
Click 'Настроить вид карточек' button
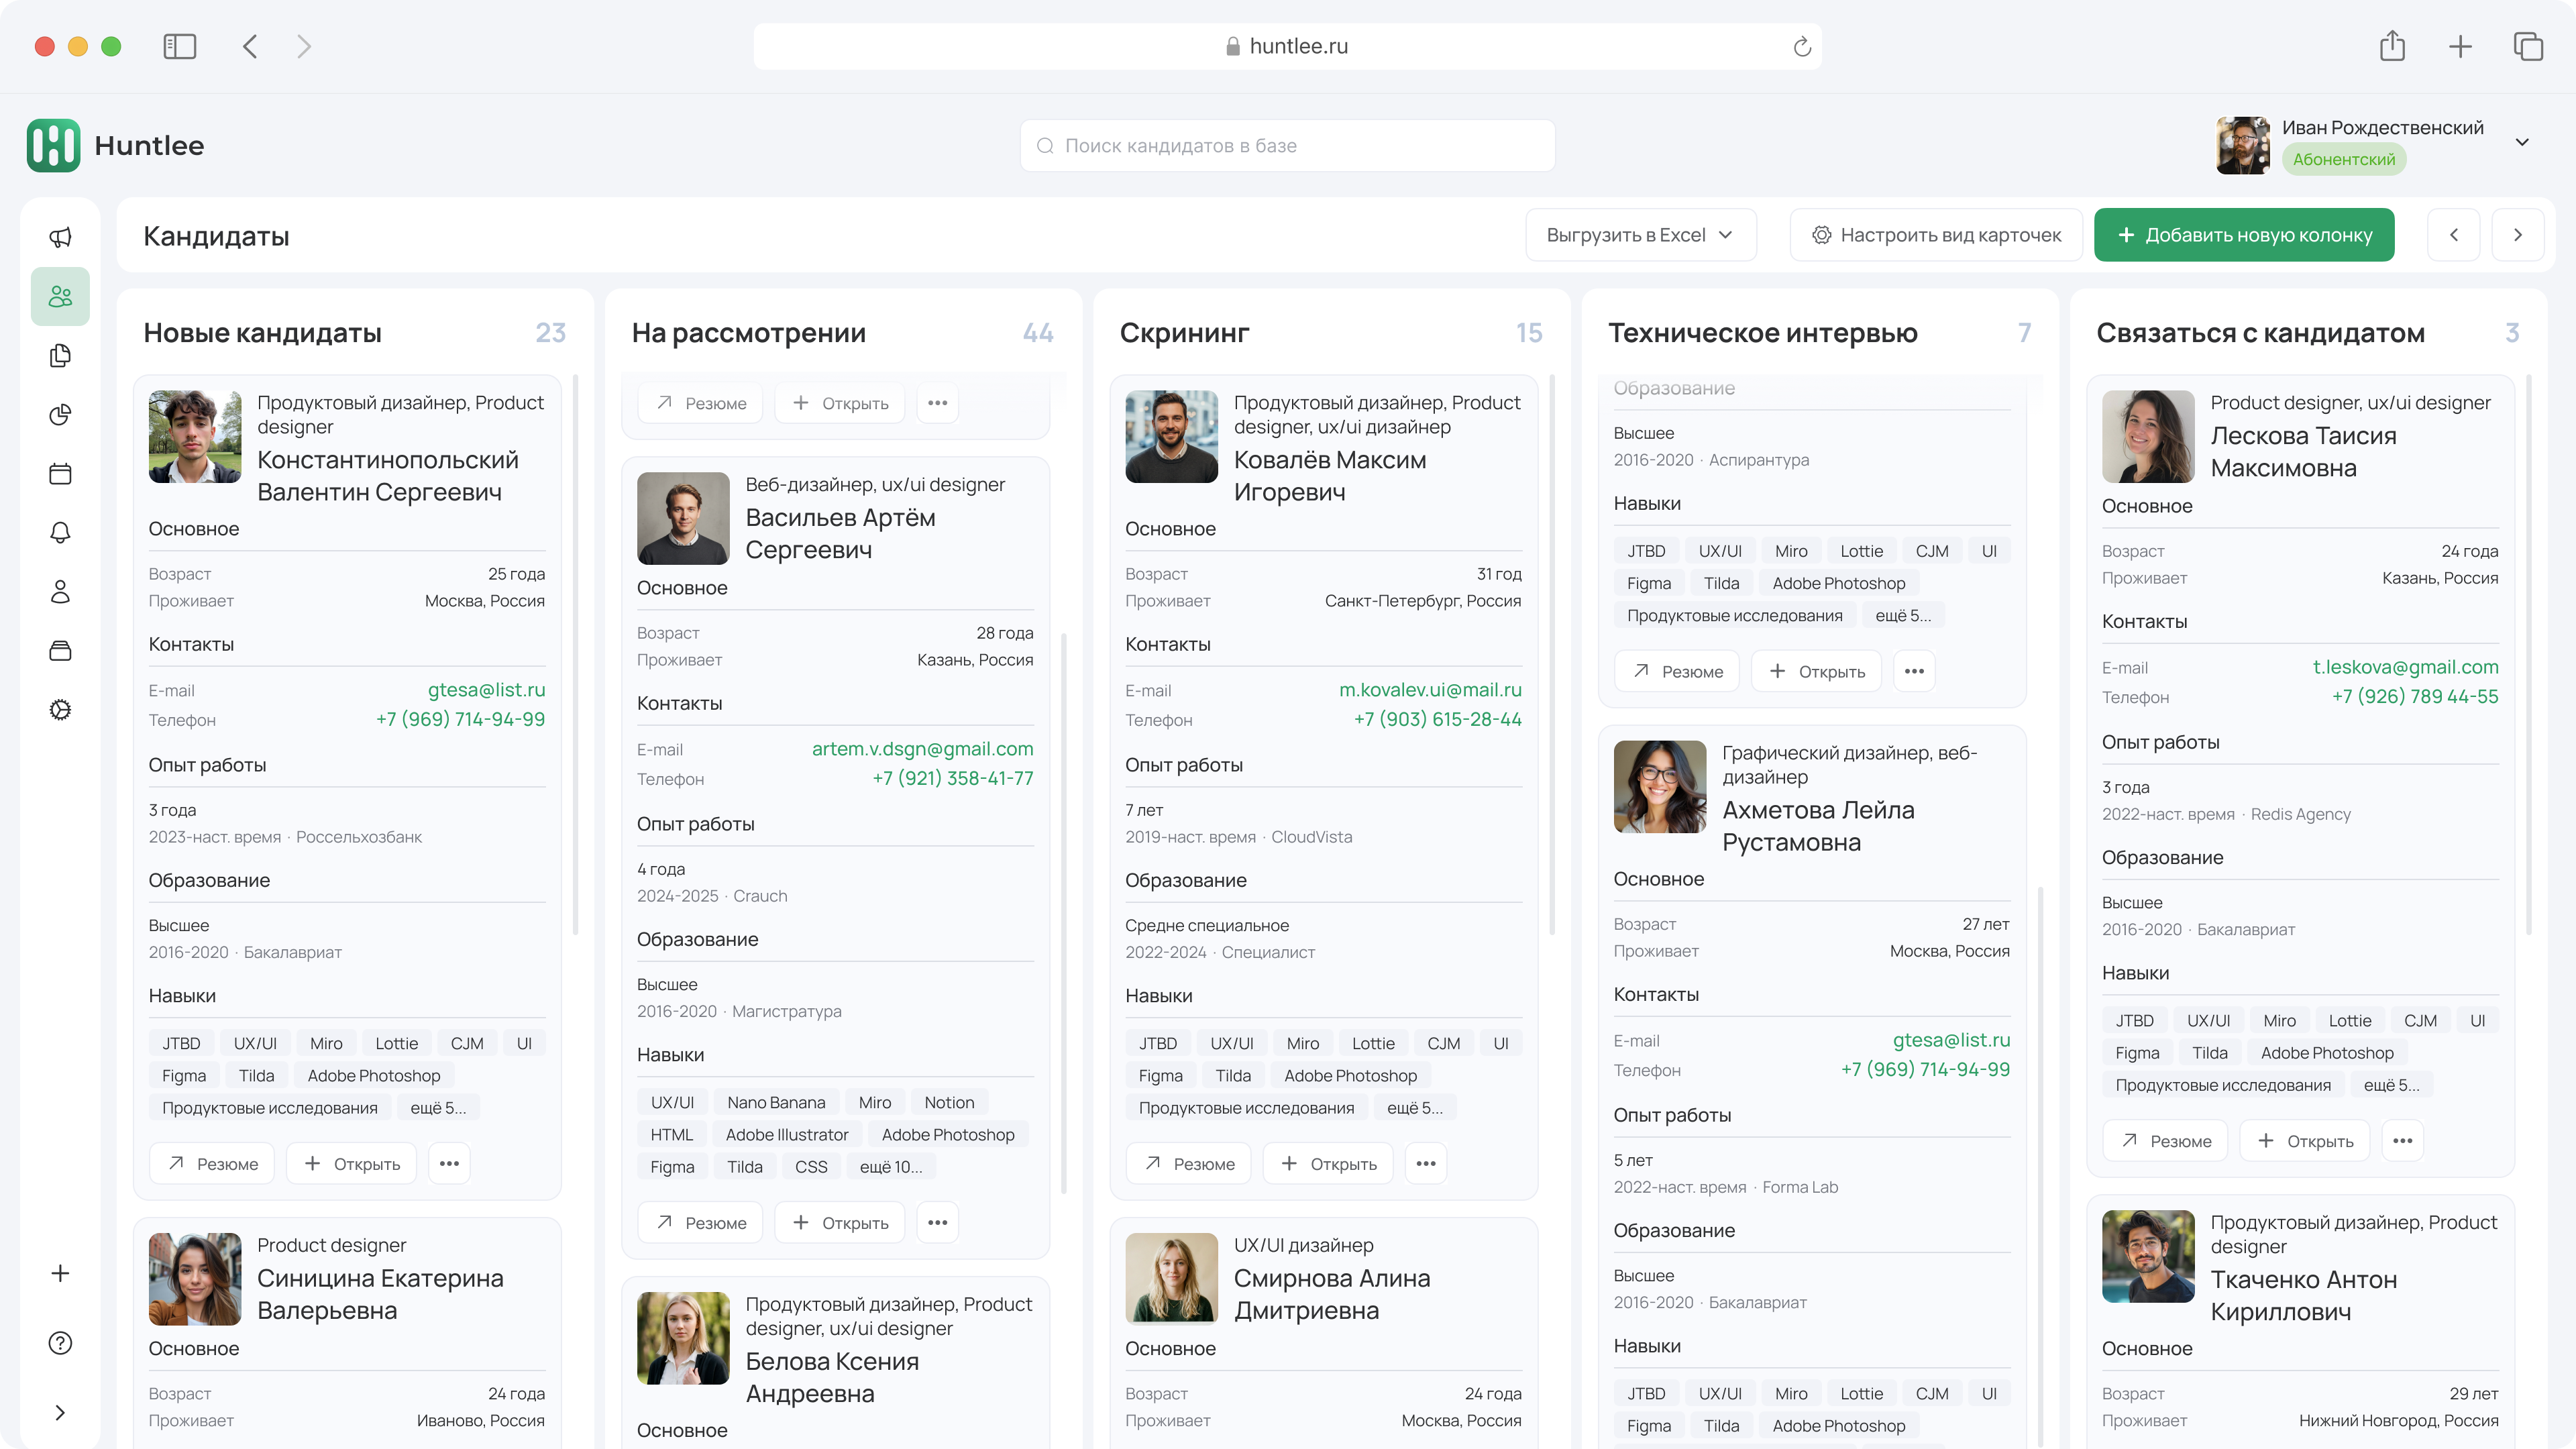[x=1935, y=235]
